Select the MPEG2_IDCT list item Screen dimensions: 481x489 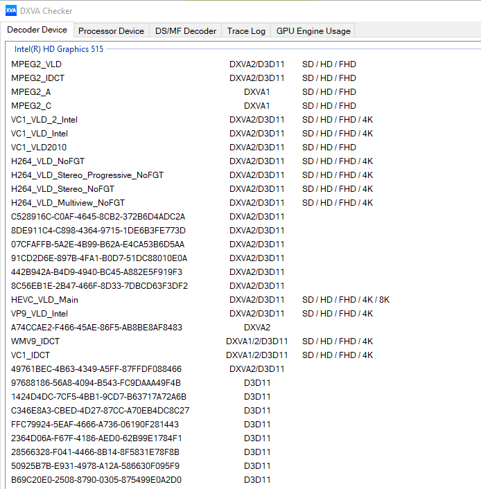tap(37, 78)
